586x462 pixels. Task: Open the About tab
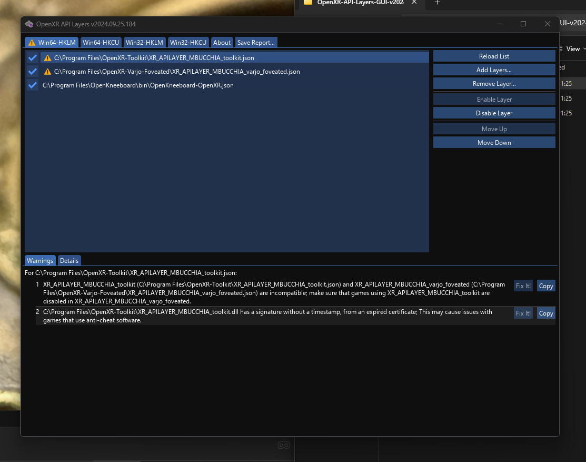coord(222,42)
